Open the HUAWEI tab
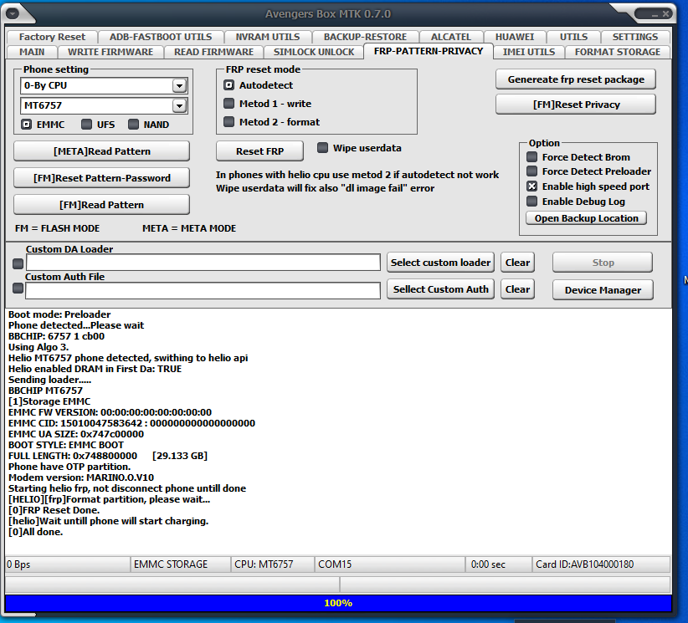 (x=515, y=37)
